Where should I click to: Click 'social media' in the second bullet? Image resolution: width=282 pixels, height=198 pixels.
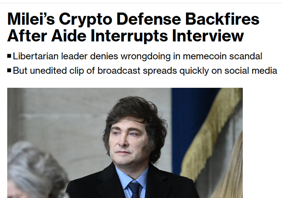pos(251,70)
